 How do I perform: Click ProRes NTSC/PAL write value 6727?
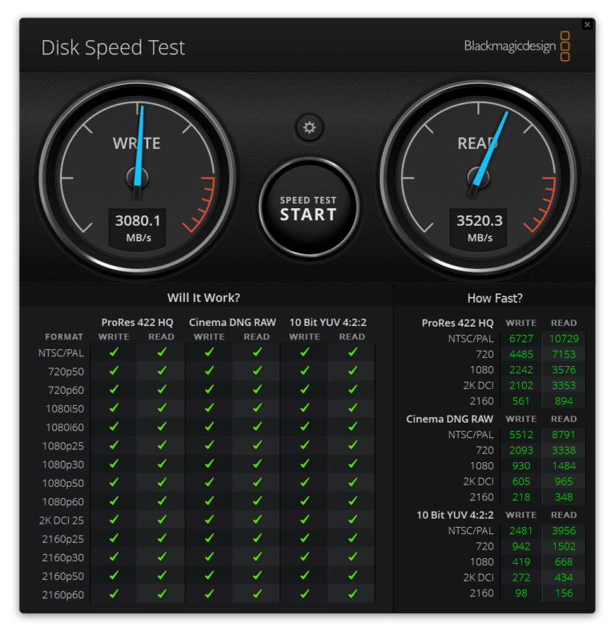point(521,339)
